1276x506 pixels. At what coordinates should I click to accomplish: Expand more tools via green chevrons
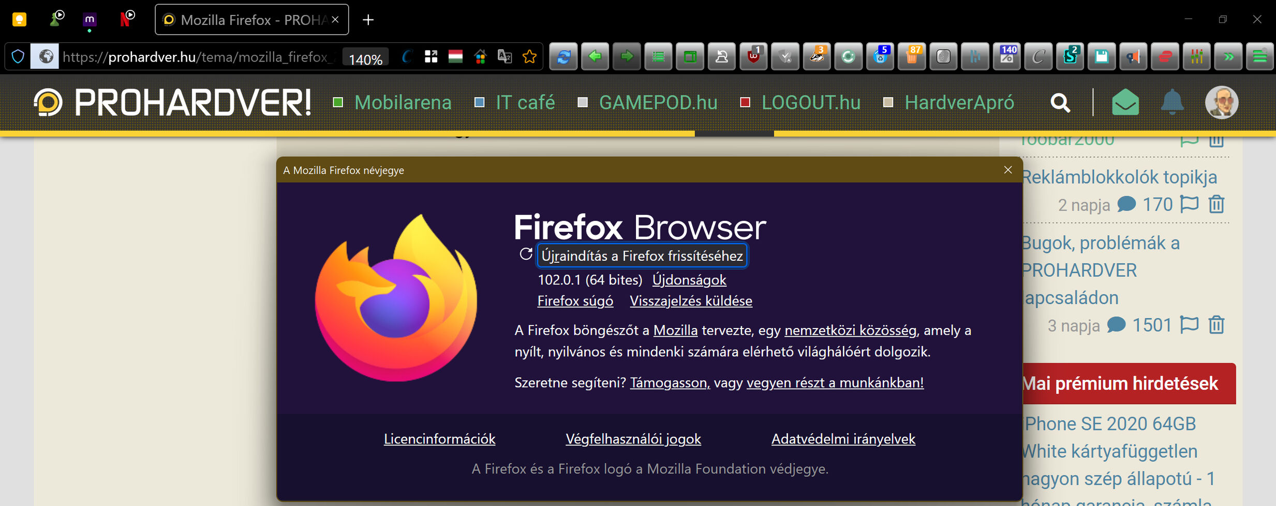pyautogui.click(x=1228, y=56)
